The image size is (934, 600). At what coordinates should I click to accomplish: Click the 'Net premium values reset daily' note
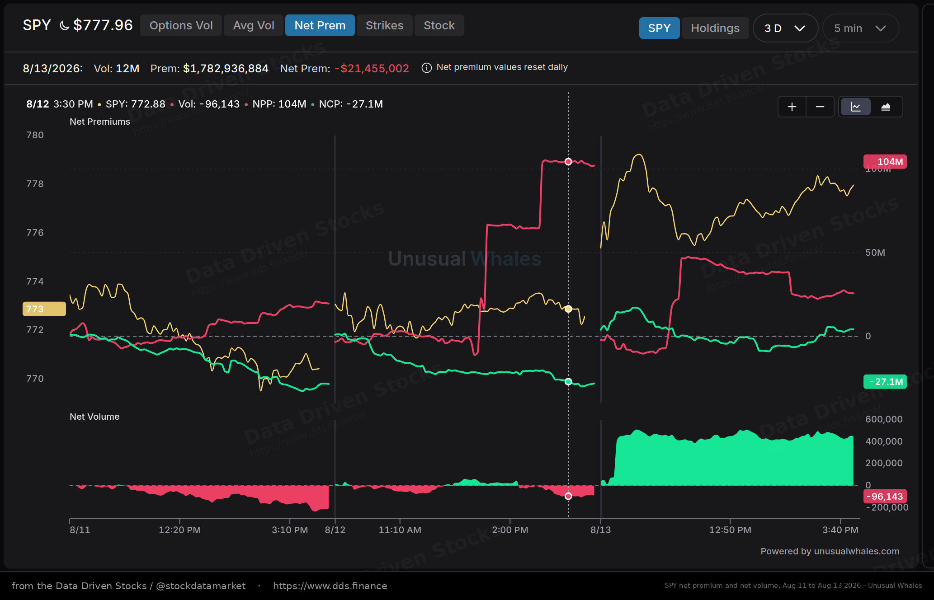(502, 67)
